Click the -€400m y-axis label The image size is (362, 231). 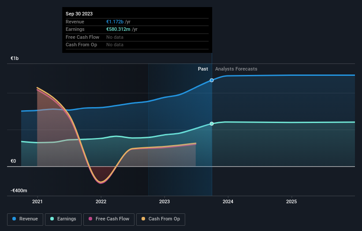[x=19, y=190]
